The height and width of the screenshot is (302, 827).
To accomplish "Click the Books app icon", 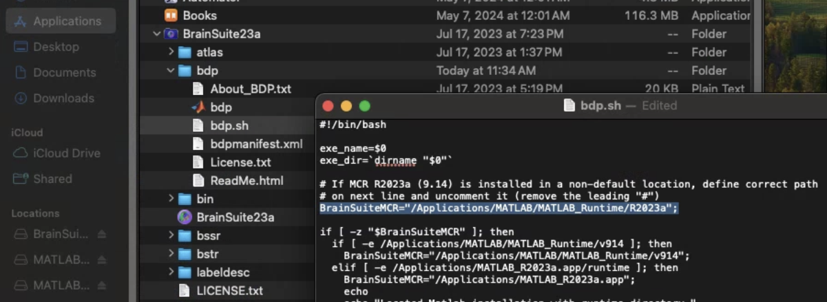I will click(171, 15).
